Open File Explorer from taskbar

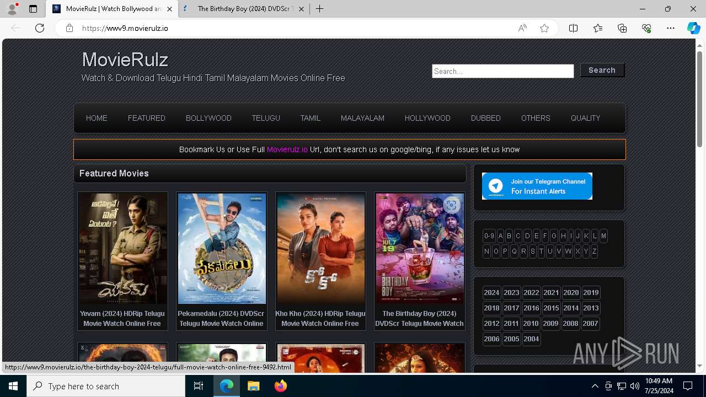tap(253, 386)
